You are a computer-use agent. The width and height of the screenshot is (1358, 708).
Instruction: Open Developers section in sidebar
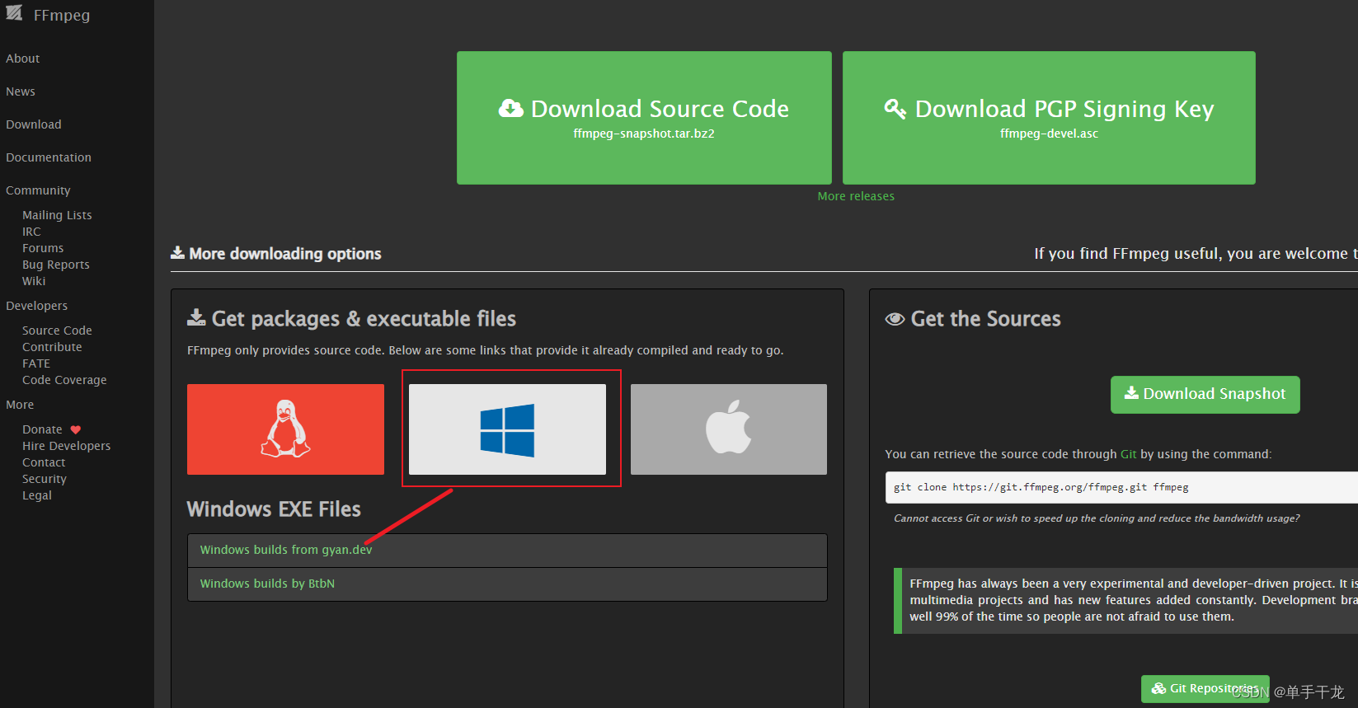(x=37, y=306)
